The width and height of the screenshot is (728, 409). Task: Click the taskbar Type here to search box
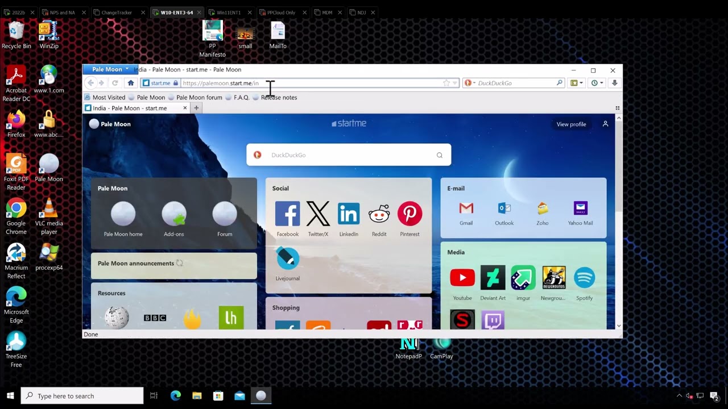pos(82,396)
